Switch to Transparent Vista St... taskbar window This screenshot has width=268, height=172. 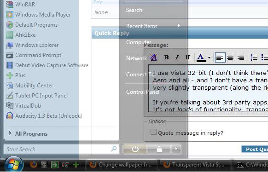point(195,165)
